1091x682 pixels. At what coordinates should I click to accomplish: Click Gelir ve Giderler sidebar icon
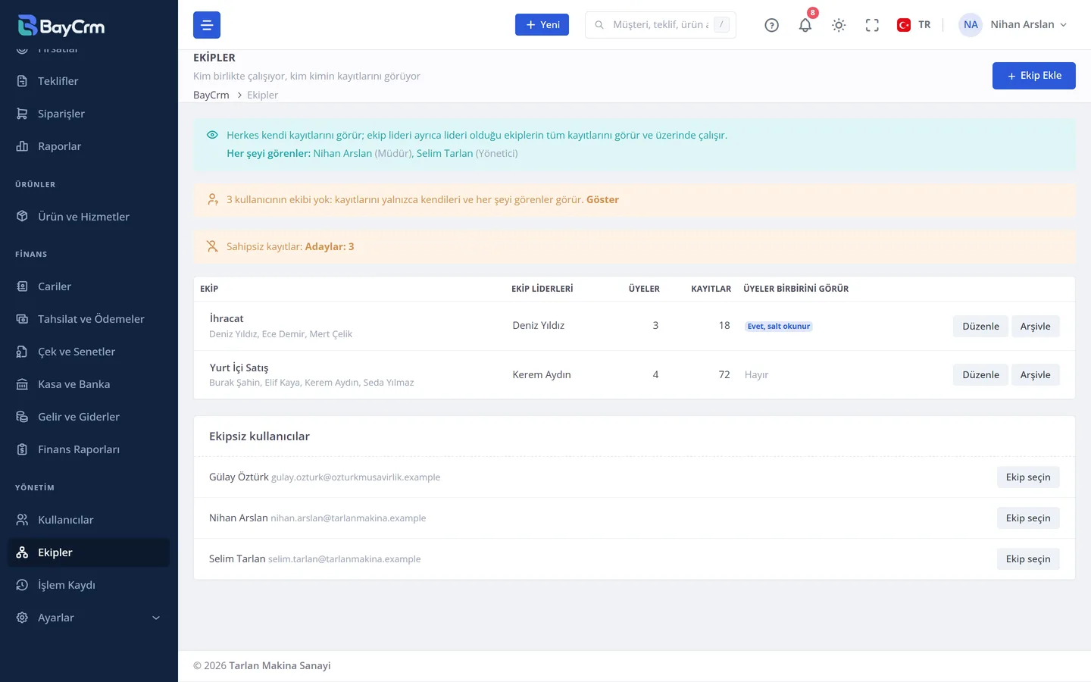tap(22, 417)
